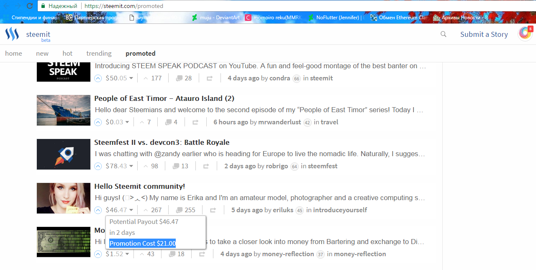Visit author mrwanderlust's profile

280,122
